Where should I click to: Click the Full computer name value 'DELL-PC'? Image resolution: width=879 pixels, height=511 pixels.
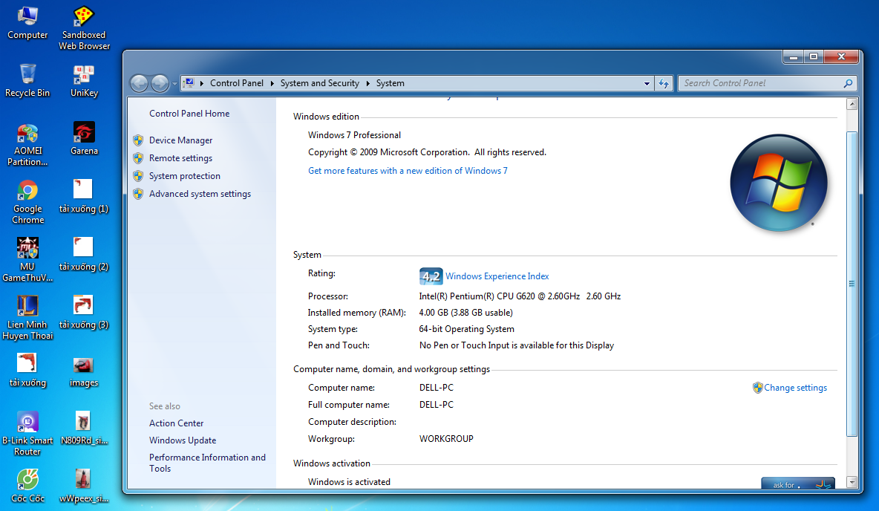436,405
